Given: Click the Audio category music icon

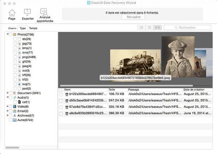Looking at the screenshot, I should [15, 98].
